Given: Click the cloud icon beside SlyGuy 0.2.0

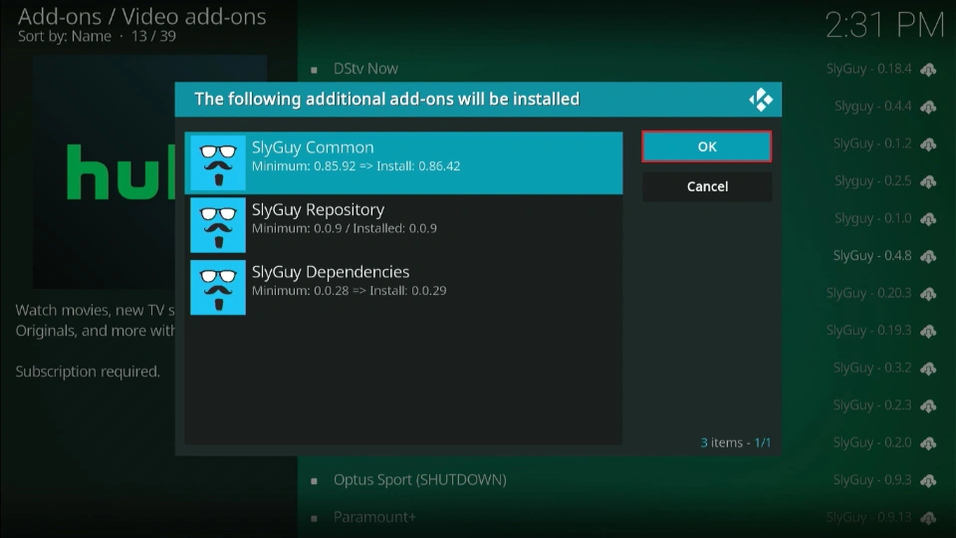Looking at the screenshot, I should pos(928,443).
